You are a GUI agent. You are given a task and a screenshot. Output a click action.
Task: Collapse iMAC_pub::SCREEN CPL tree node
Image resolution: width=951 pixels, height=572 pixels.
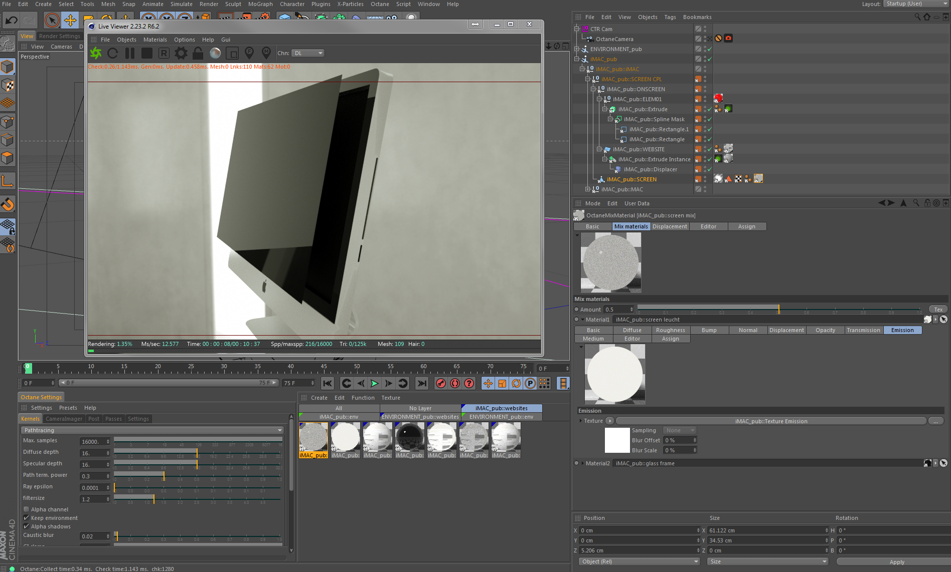[588, 79]
